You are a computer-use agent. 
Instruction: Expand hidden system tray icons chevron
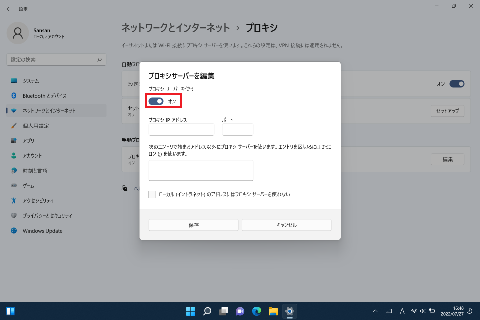(375, 311)
